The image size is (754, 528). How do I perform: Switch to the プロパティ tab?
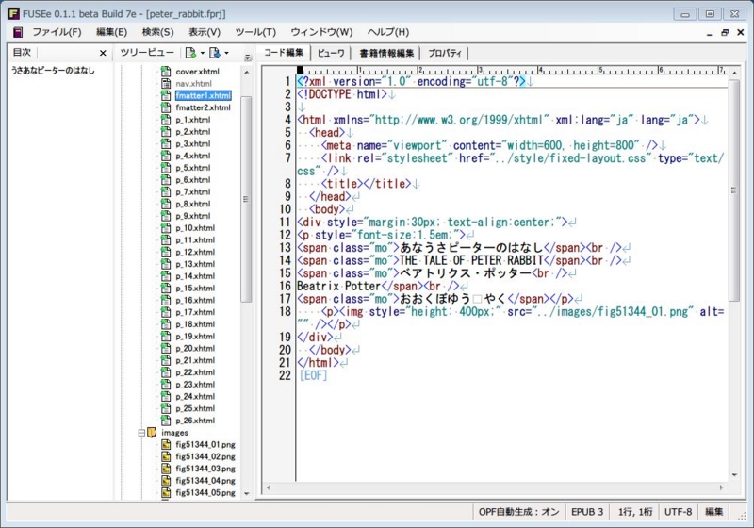coord(445,53)
